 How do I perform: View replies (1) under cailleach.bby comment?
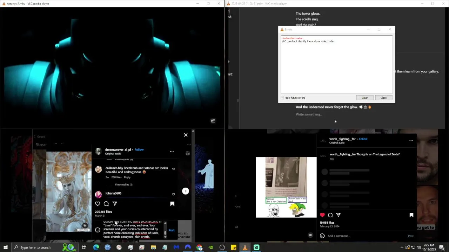(x=123, y=184)
